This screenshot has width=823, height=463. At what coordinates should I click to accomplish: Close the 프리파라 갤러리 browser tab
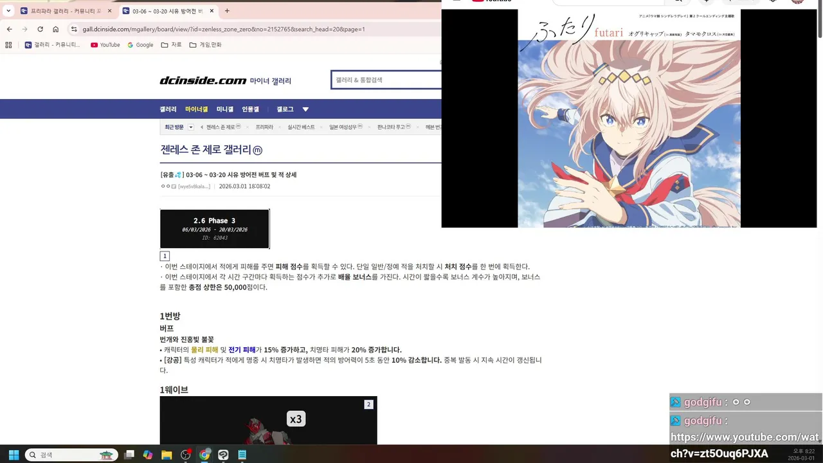click(109, 11)
